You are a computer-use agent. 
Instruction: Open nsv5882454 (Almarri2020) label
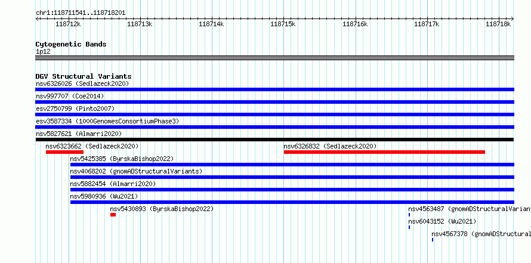pos(113,184)
